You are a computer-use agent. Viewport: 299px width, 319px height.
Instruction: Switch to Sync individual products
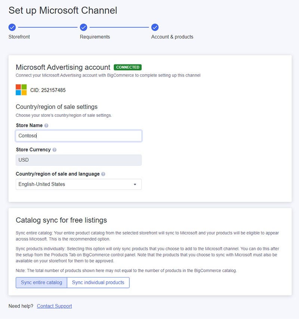98,283
